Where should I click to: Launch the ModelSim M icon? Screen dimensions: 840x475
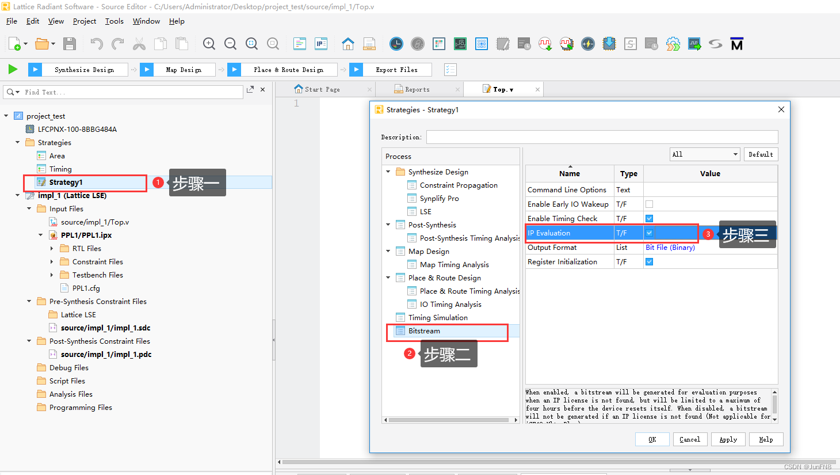(737, 44)
